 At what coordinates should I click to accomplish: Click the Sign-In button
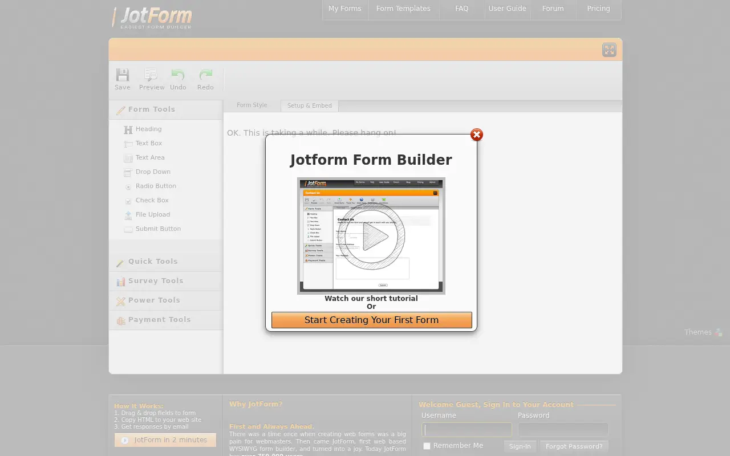520,446
